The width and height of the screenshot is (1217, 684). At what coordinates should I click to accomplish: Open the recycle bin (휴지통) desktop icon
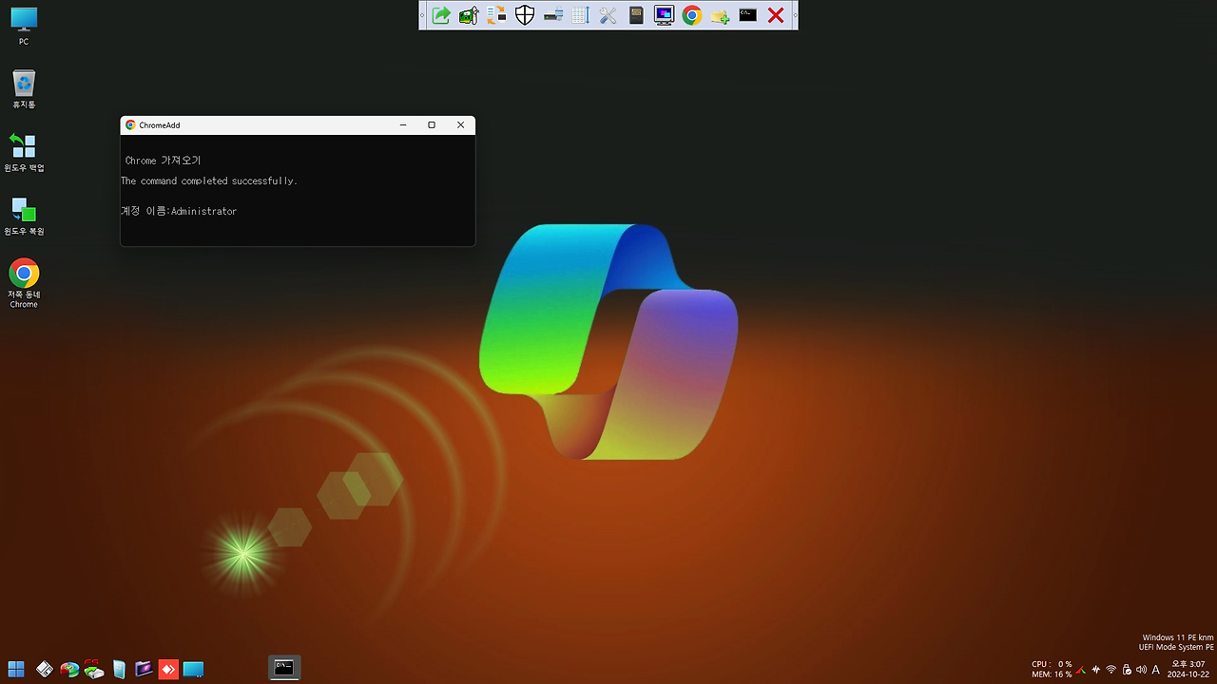[24, 89]
